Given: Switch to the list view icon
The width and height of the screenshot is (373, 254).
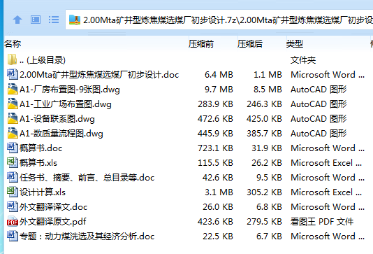Looking at the screenshot, I should [54, 20].
